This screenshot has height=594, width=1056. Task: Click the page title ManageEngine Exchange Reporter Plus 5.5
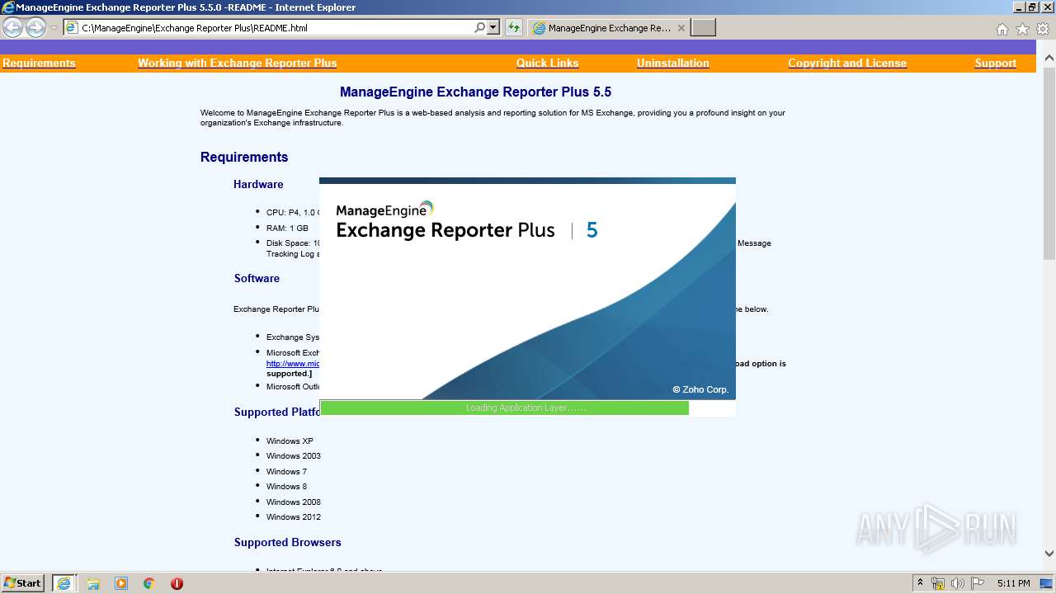[x=475, y=92]
